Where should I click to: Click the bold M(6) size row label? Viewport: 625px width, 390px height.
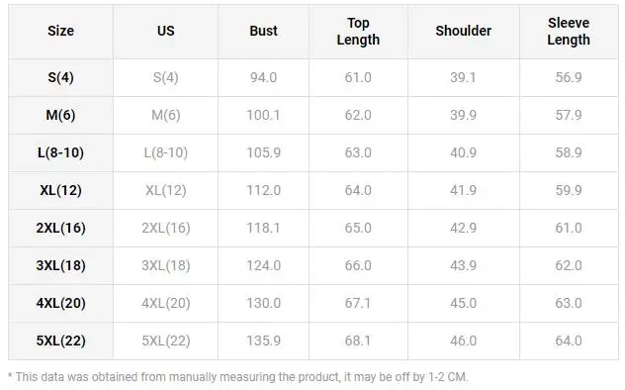(60, 115)
